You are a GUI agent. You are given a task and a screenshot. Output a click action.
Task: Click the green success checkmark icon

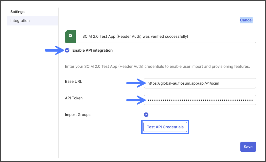(70, 36)
